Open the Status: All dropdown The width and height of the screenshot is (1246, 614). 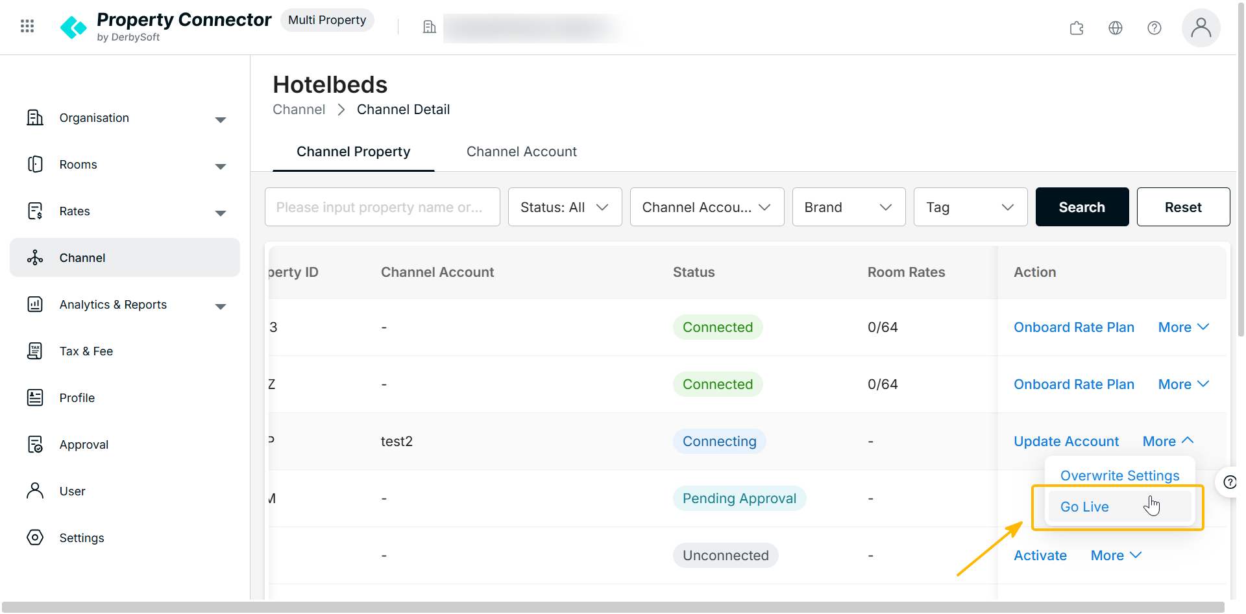(x=565, y=207)
